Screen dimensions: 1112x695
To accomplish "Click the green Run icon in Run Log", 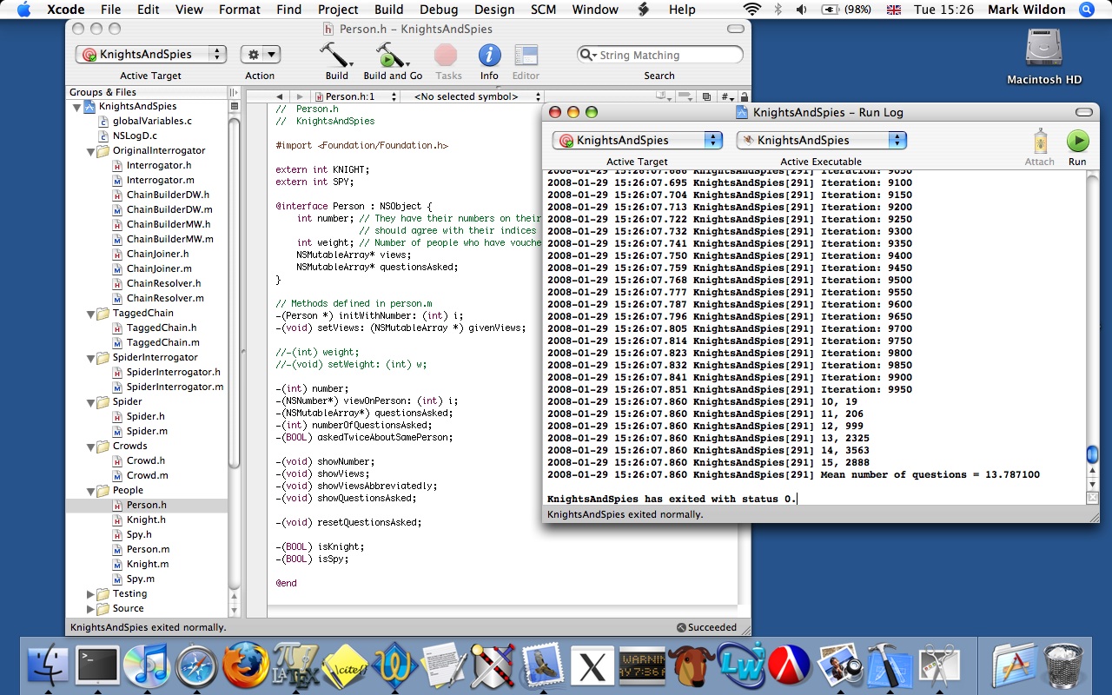I will coord(1077,141).
